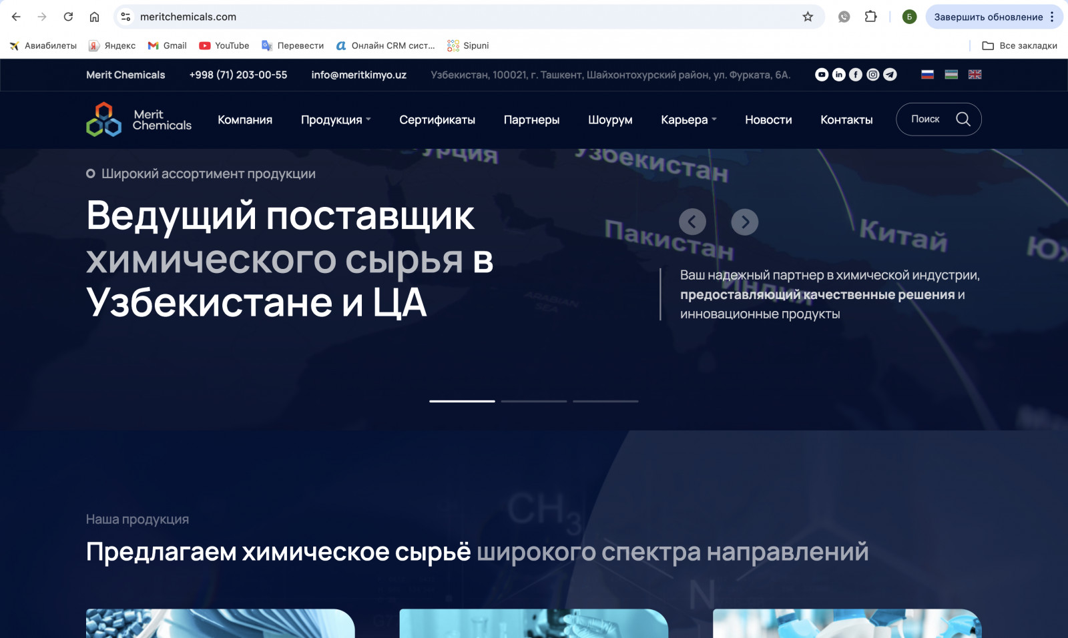
Task: Click the info@meritkimyo.uz email link
Action: pos(358,75)
